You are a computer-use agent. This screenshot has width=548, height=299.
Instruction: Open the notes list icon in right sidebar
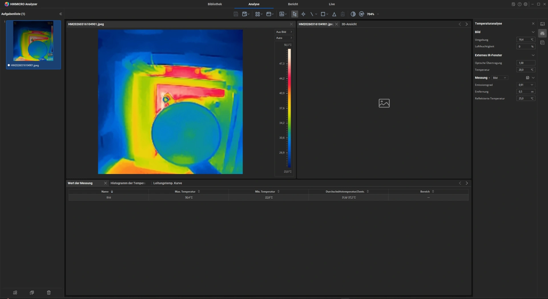(542, 43)
